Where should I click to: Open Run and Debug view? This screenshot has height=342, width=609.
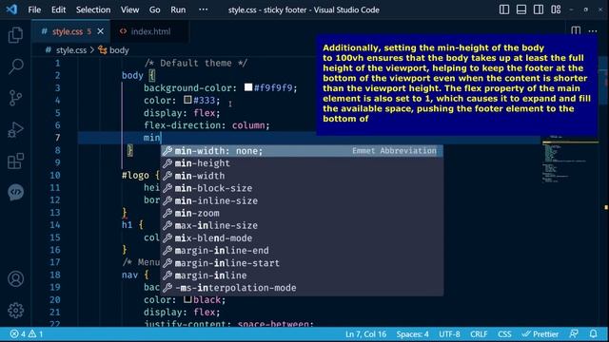[x=15, y=129]
